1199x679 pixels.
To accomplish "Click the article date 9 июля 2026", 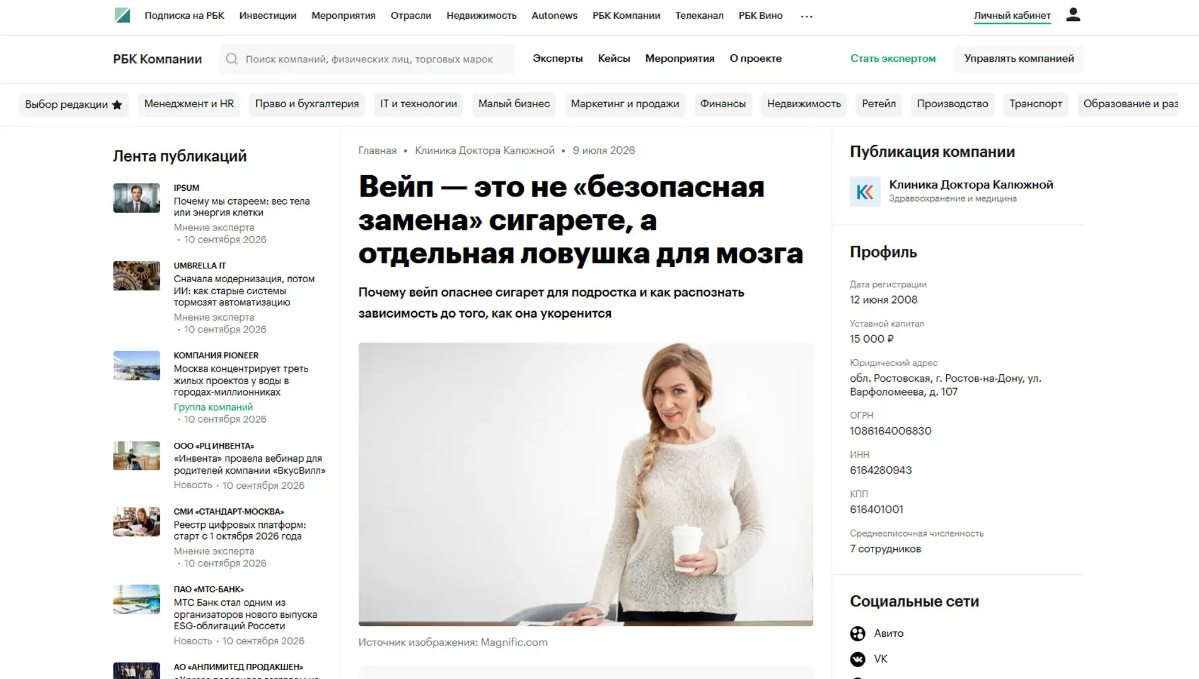I will pos(603,151).
